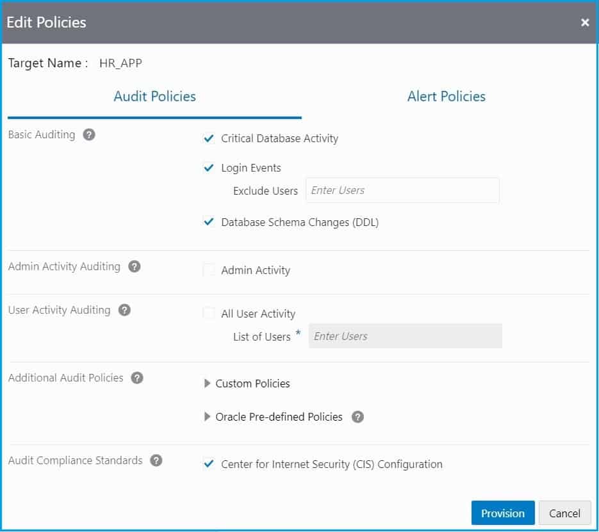Image resolution: width=599 pixels, height=532 pixels.
Task: Enable the Admin Activity checkbox
Action: point(208,270)
